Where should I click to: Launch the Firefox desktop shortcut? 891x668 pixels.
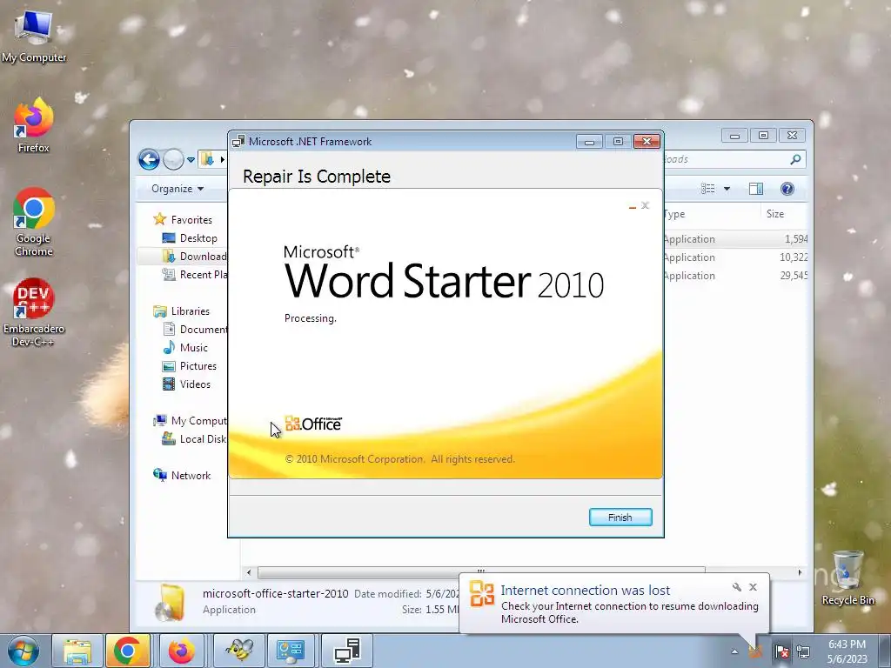click(x=34, y=125)
